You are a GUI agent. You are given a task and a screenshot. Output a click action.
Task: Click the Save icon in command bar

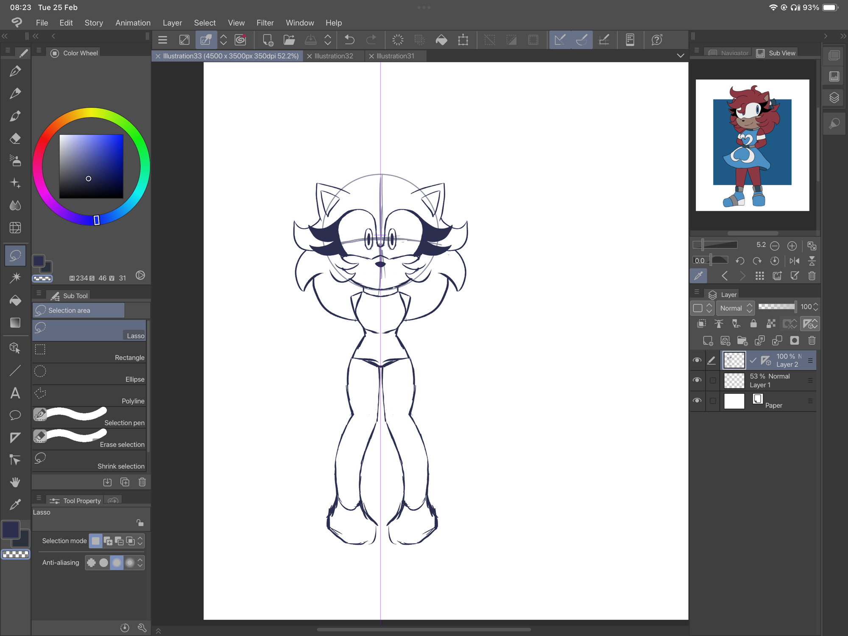[x=311, y=40]
